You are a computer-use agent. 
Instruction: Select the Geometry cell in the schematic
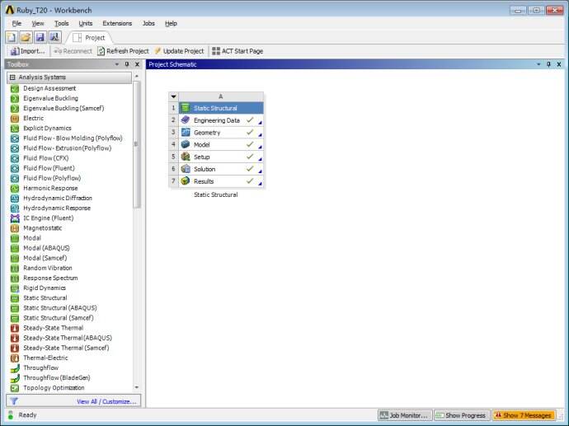(x=221, y=133)
